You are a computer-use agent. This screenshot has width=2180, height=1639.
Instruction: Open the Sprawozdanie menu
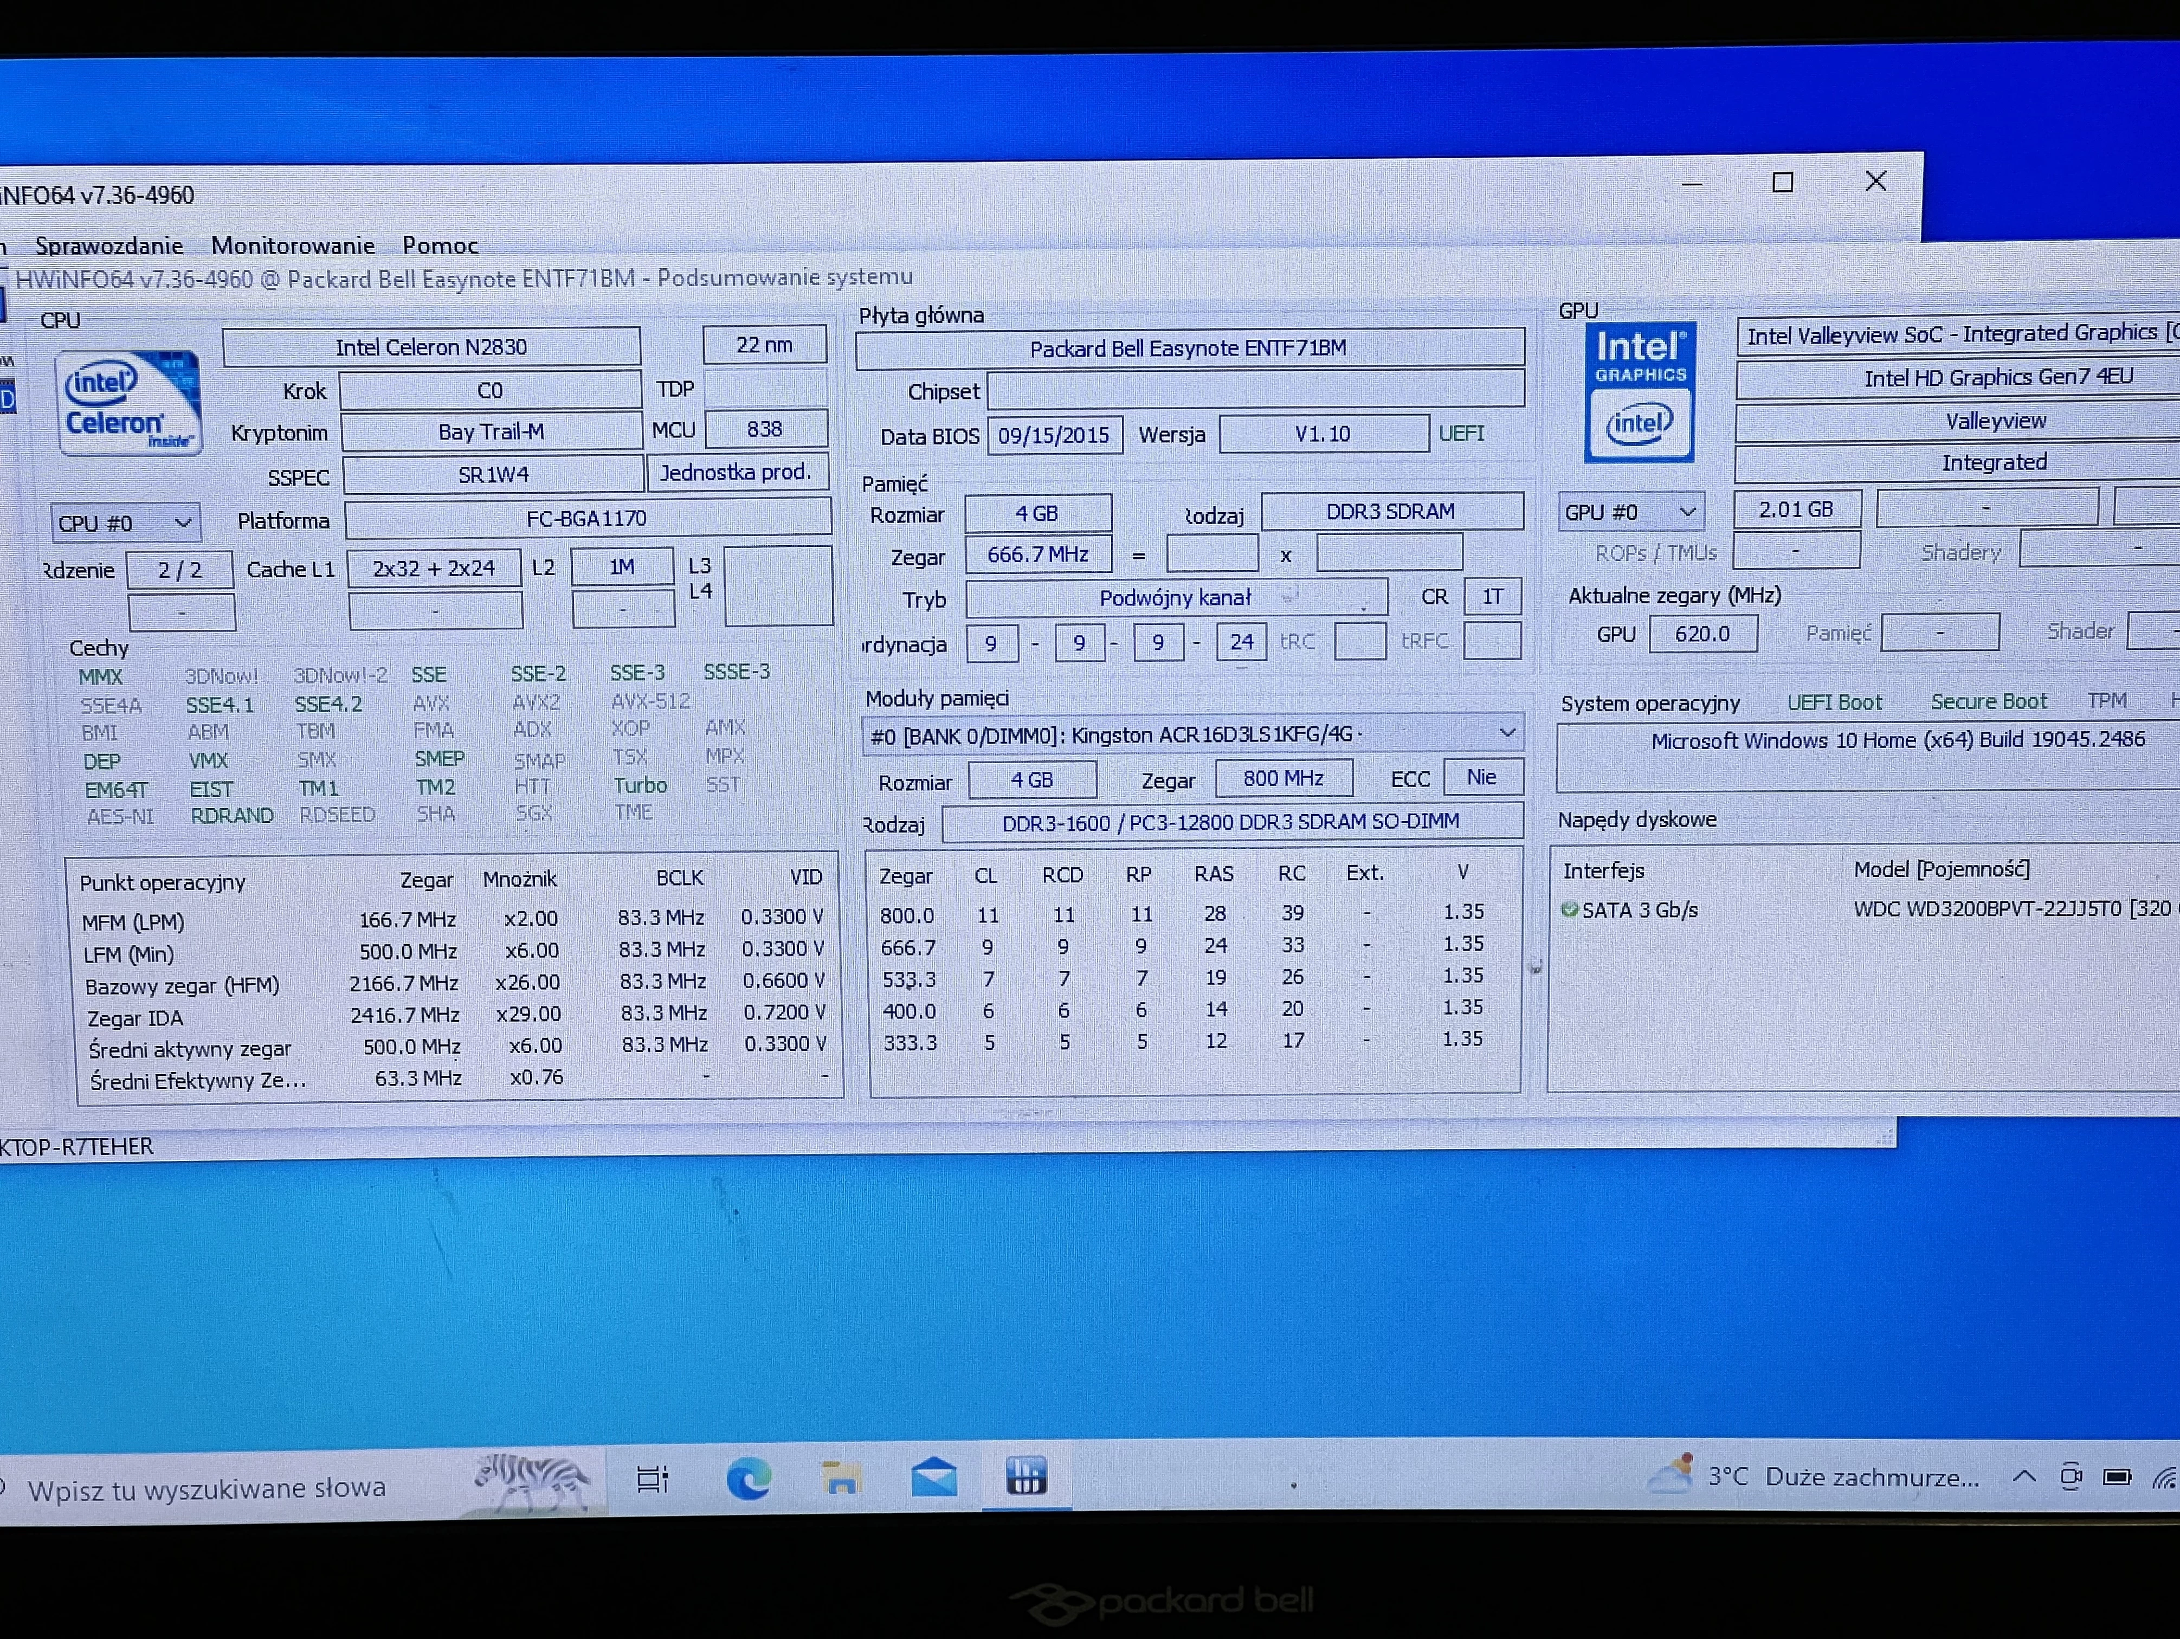[x=109, y=246]
